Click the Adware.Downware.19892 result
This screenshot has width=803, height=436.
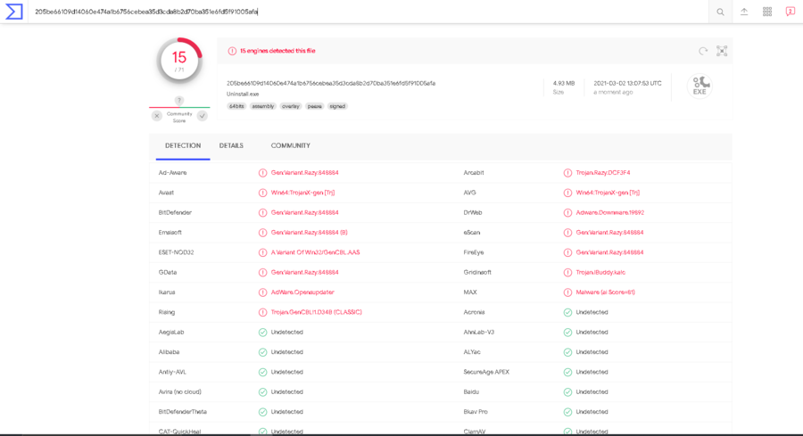coord(610,213)
